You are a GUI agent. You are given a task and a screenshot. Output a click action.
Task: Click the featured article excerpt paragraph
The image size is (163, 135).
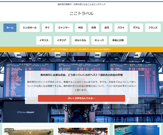(81, 86)
